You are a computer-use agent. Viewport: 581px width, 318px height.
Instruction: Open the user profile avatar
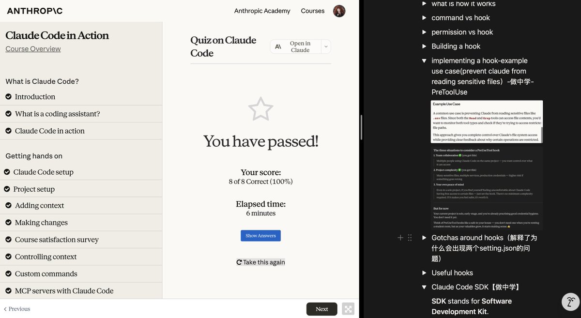point(339,11)
